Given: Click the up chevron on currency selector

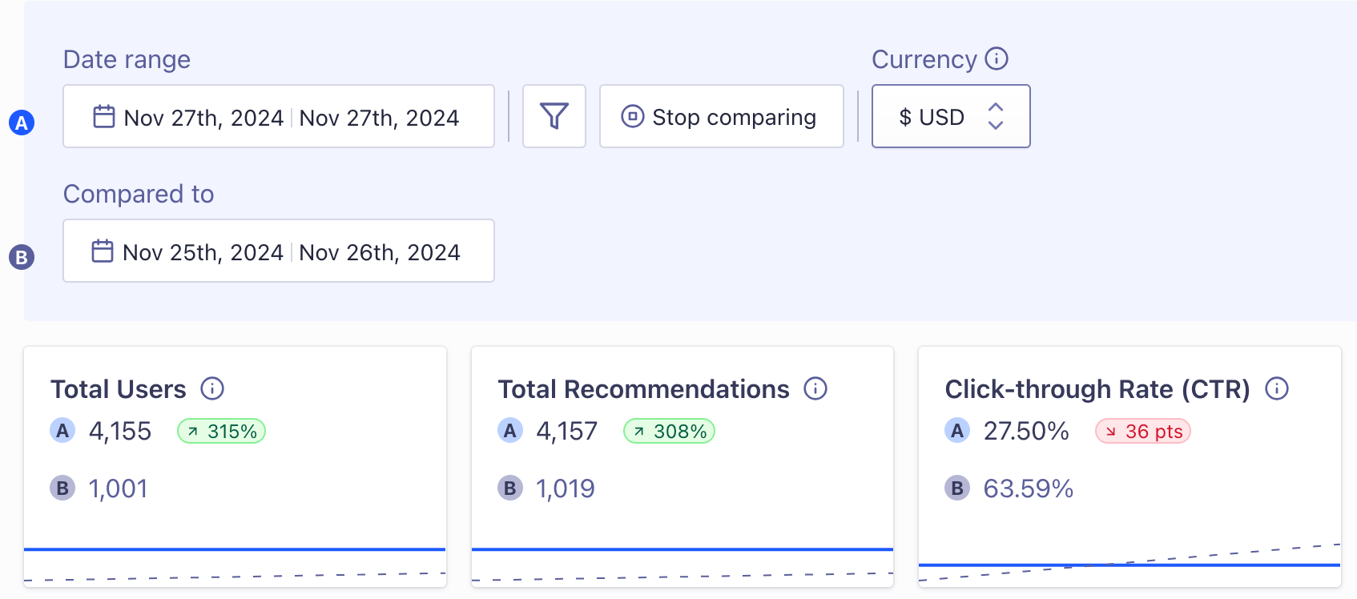Looking at the screenshot, I should (996, 107).
